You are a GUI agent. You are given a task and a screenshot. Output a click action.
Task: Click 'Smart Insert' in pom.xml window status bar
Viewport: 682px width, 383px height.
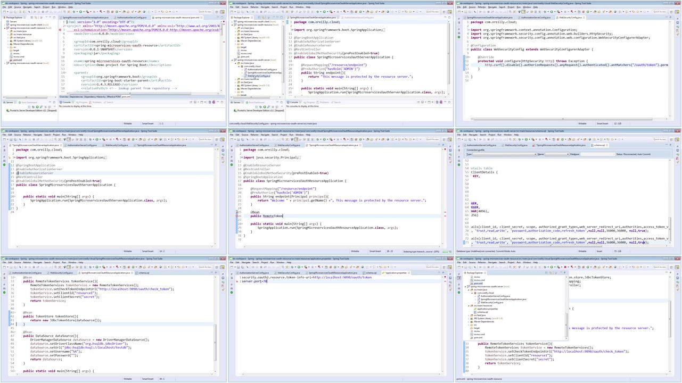click(x=147, y=123)
